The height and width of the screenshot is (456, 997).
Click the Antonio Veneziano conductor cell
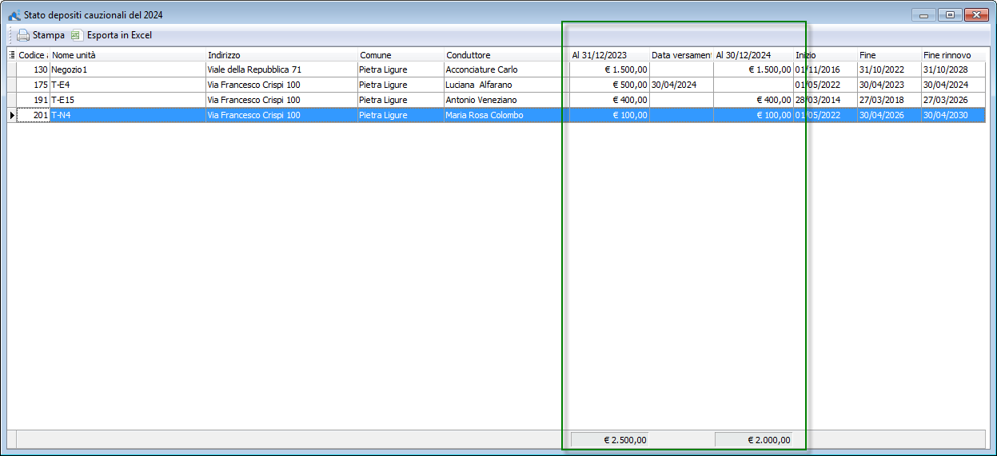[x=505, y=100]
